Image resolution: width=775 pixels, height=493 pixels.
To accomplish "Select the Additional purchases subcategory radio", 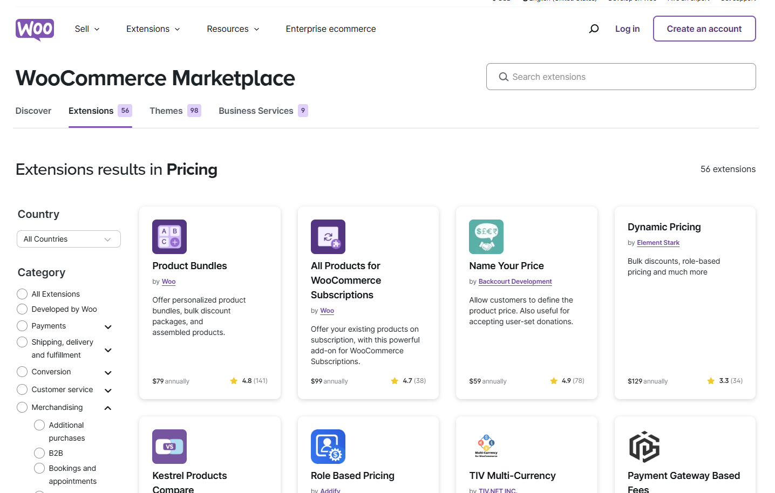I will click(x=39, y=425).
